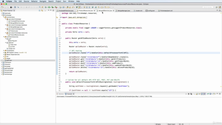Viewport: 222px width, 125px height.
Task: Click the Search flashlight toolbar icon
Action: pyautogui.click(x=72, y=7)
